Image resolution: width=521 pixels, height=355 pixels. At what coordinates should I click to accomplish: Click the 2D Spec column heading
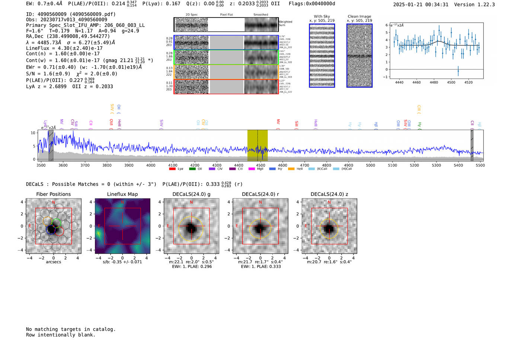coord(191,15)
